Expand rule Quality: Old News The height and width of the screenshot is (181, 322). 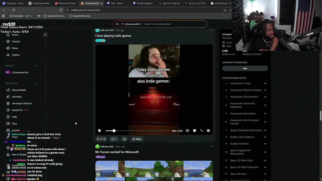point(246,144)
